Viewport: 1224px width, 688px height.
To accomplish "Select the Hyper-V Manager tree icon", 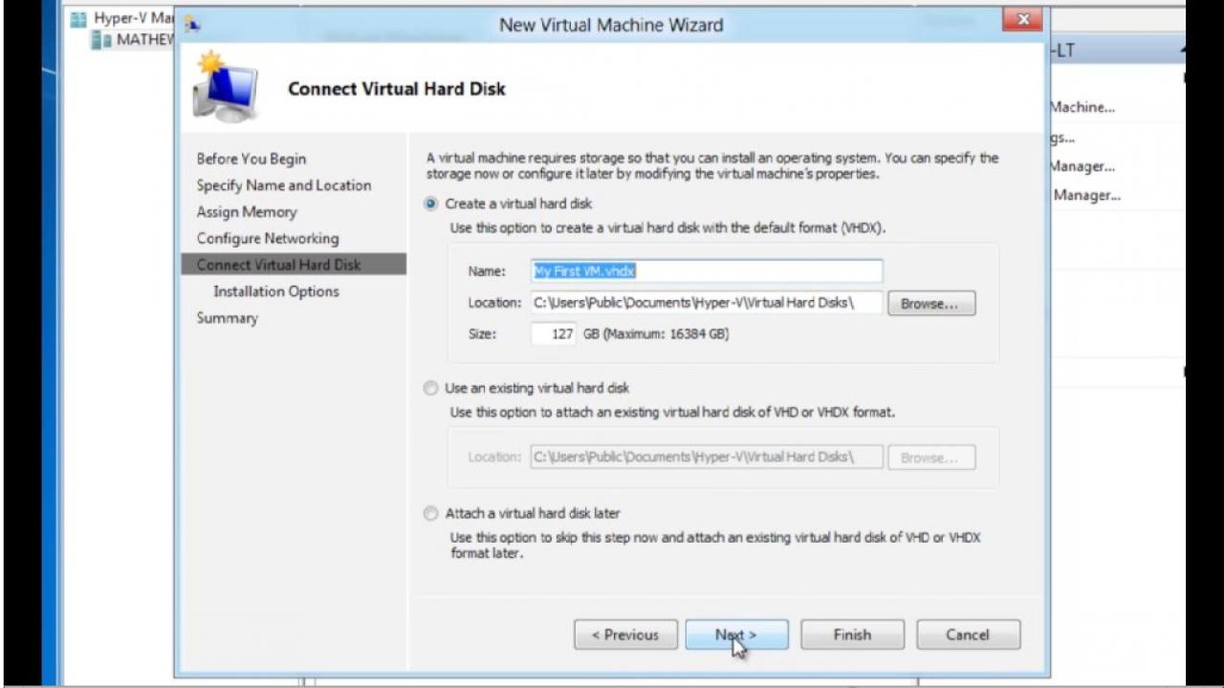I will 78,18.
